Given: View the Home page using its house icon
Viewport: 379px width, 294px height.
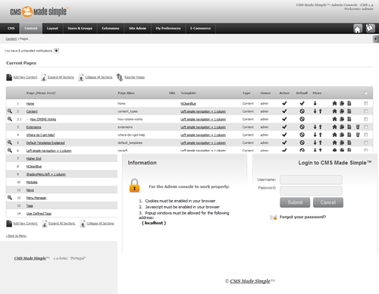Looking at the screenshot, I should coord(334,103).
